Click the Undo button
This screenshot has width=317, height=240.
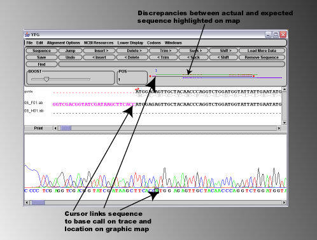click(70, 57)
